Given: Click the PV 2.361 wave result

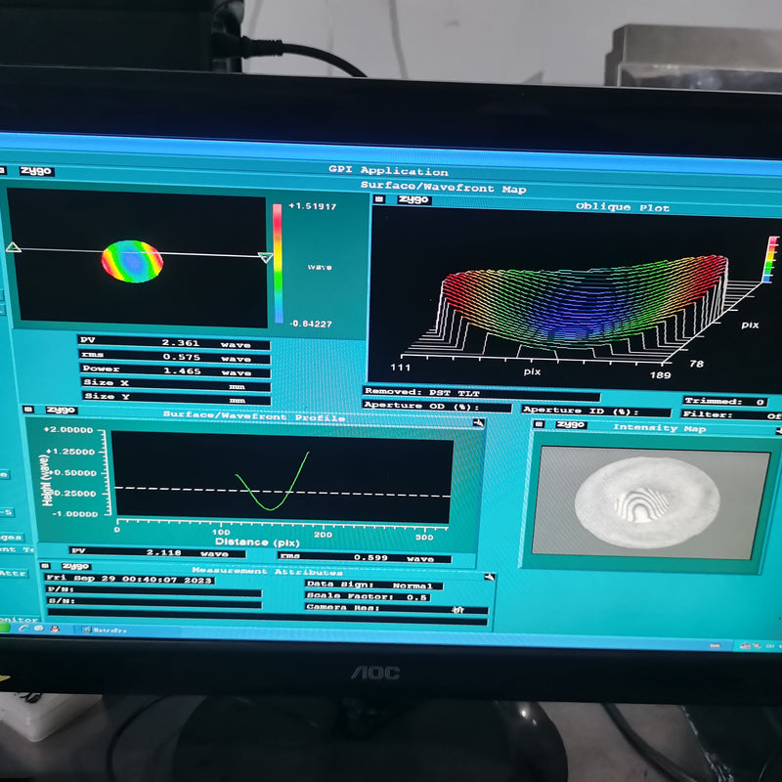Looking at the screenshot, I should [174, 343].
